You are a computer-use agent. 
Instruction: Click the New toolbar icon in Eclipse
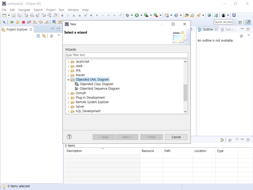[4, 15]
